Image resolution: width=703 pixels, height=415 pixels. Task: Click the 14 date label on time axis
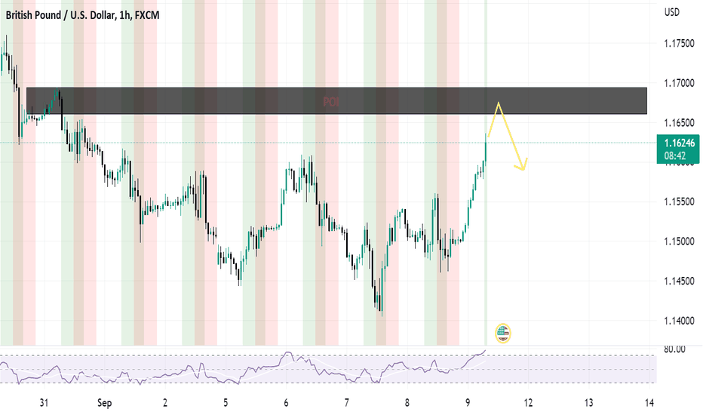649,403
